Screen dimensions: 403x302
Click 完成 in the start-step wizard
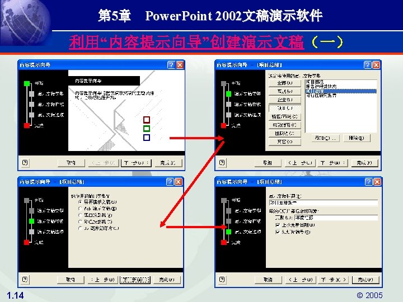point(168,163)
